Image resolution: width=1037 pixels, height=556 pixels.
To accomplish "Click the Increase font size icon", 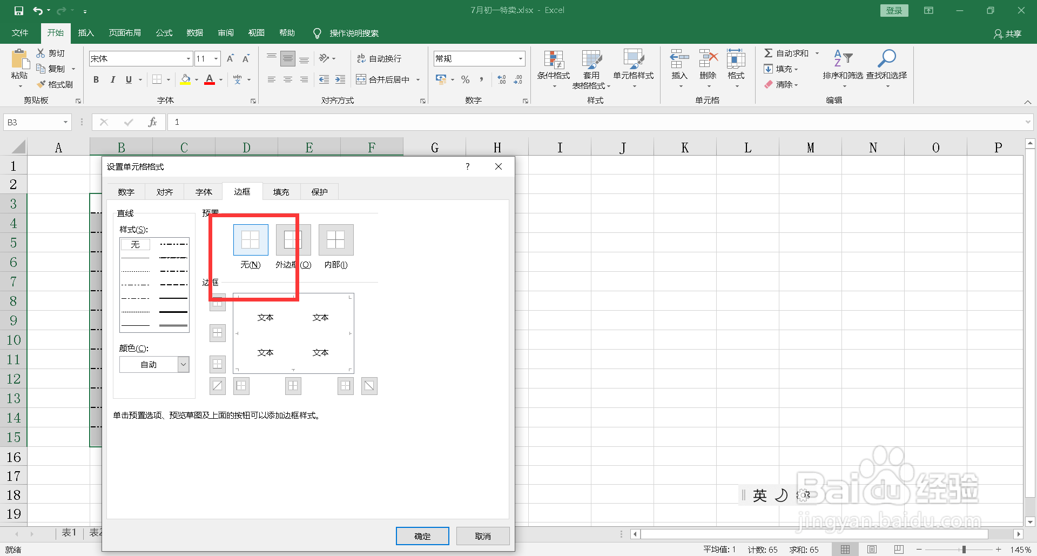I will tap(230, 58).
